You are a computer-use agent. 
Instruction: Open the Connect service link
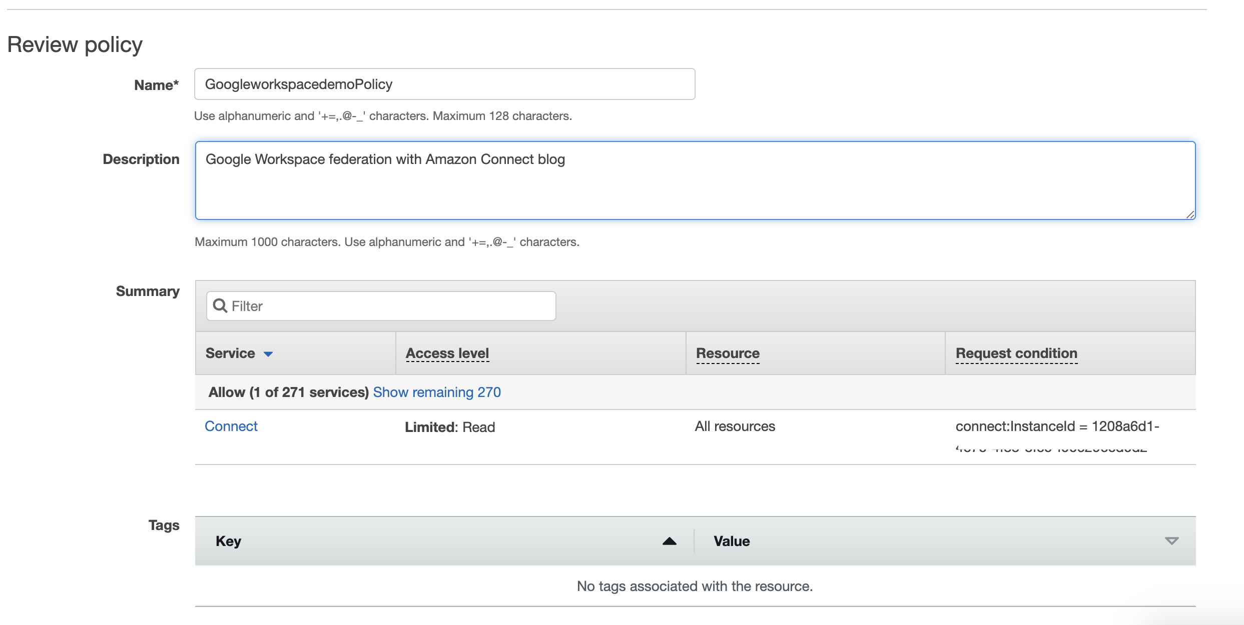(231, 426)
